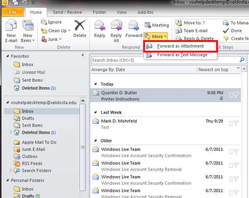Image resolution: width=249 pixels, height=198 pixels.
Task: Collapse the Favorites group
Action: coord(7,56)
